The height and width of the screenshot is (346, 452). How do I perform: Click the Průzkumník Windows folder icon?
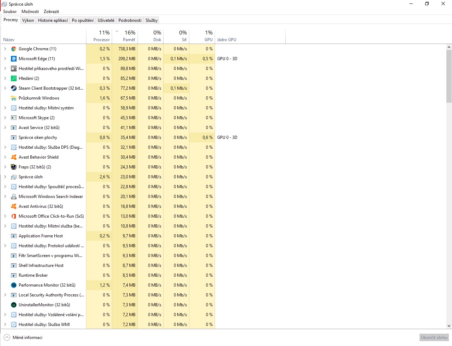tap(14, 98)
